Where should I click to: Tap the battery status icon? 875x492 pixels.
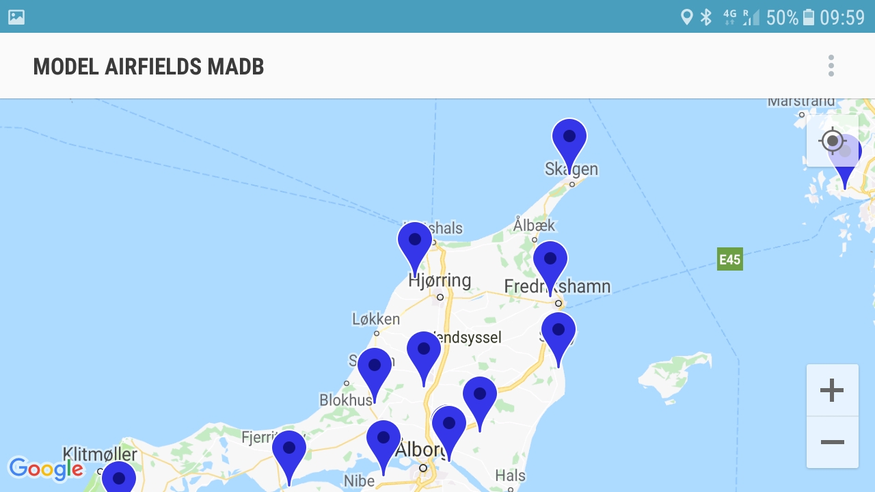809,17
